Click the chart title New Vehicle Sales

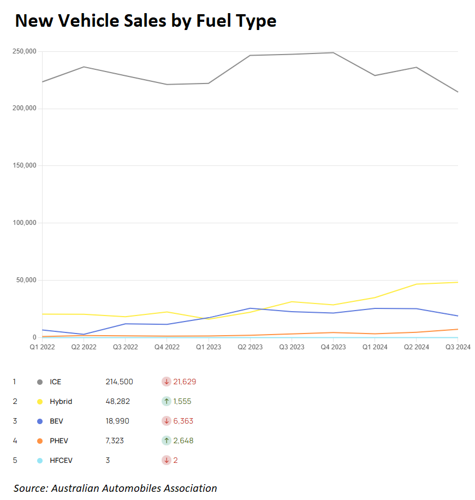pyautogui.click(x=145, y=21)
